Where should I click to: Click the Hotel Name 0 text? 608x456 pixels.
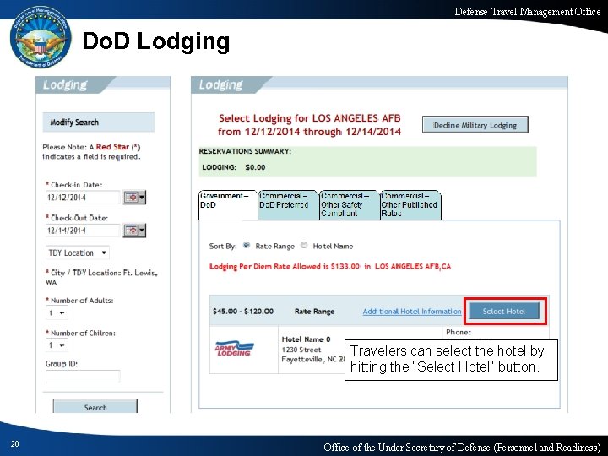306,339
